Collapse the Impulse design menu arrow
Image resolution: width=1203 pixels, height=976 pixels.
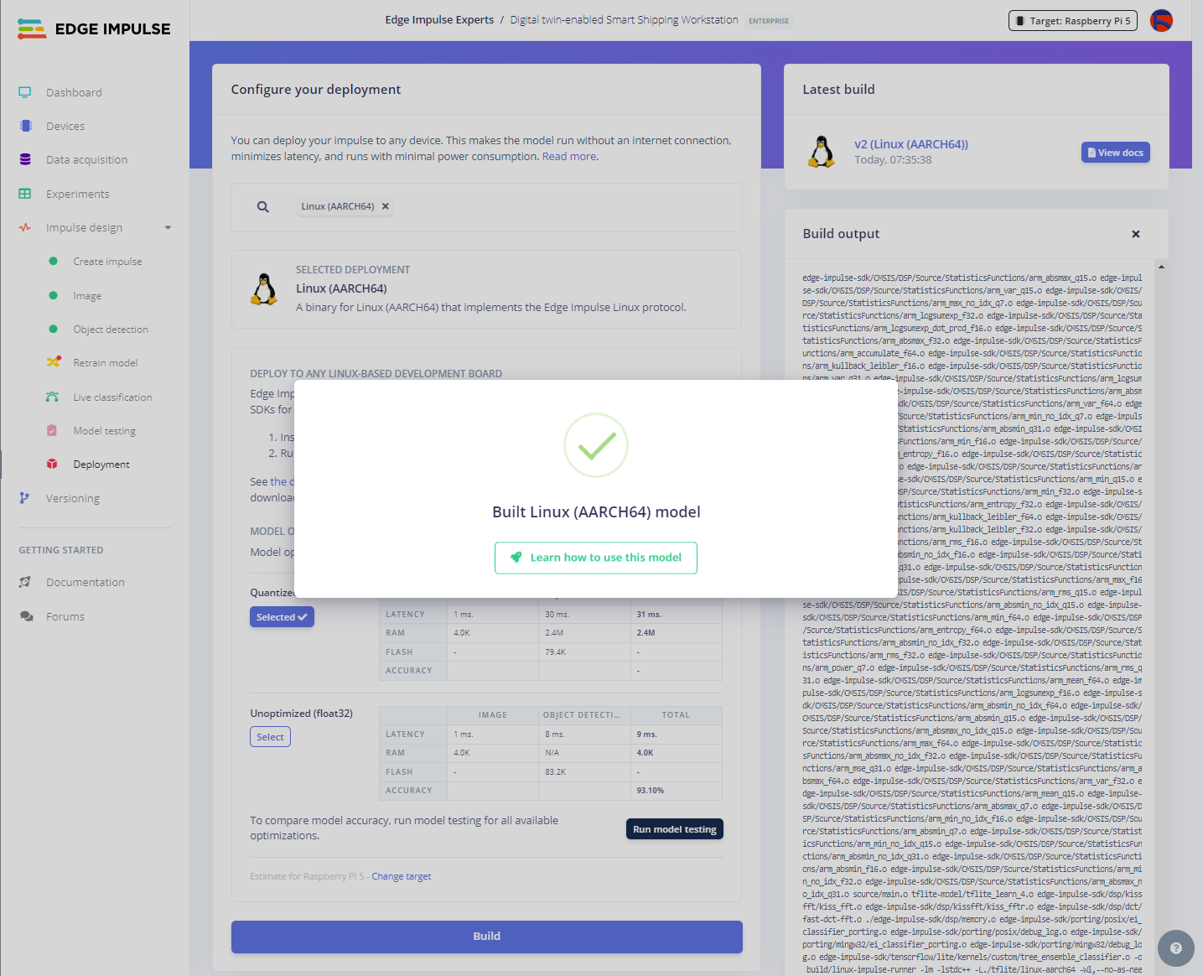[168, 228]
